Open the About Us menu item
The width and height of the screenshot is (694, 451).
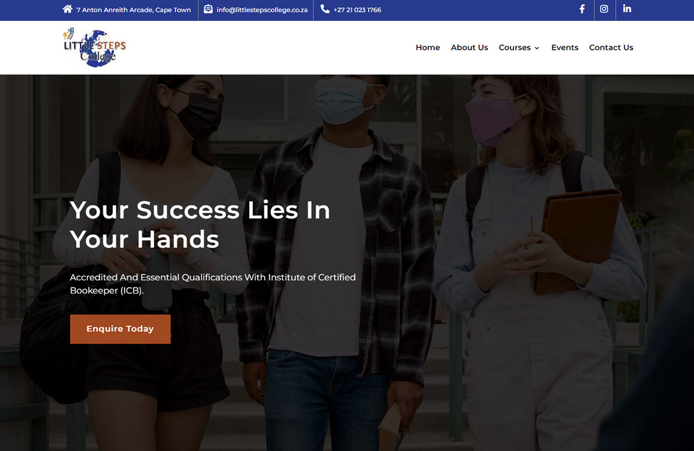(x=469, y=47)
